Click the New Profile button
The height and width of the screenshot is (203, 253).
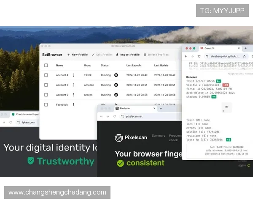tap(78, 55)
